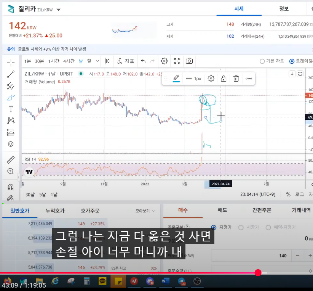
Task: Open drawing settings gear in floating toolbar
Action: (211, 79)
